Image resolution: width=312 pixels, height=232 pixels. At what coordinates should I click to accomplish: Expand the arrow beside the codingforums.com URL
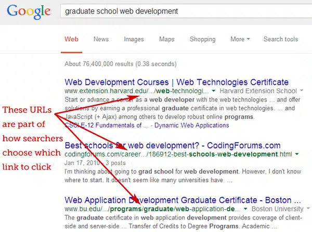[296, 154]
